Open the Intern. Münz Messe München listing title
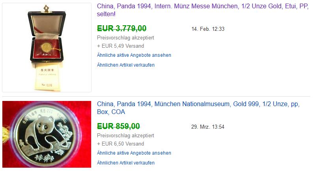The height and width of the screenshot is (172, 314). coord(197,7)
